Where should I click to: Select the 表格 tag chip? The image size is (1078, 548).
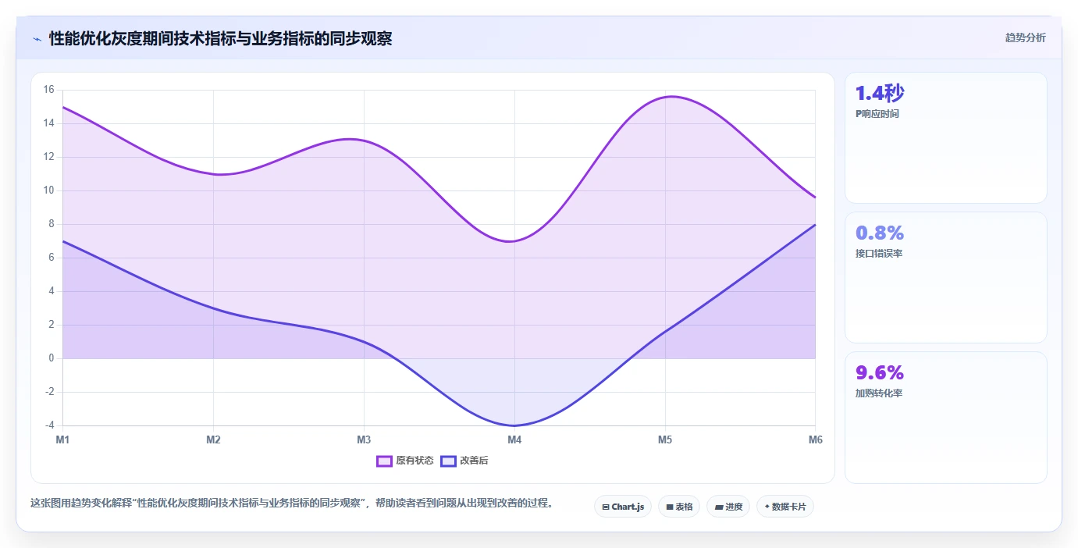click(679, 507)
